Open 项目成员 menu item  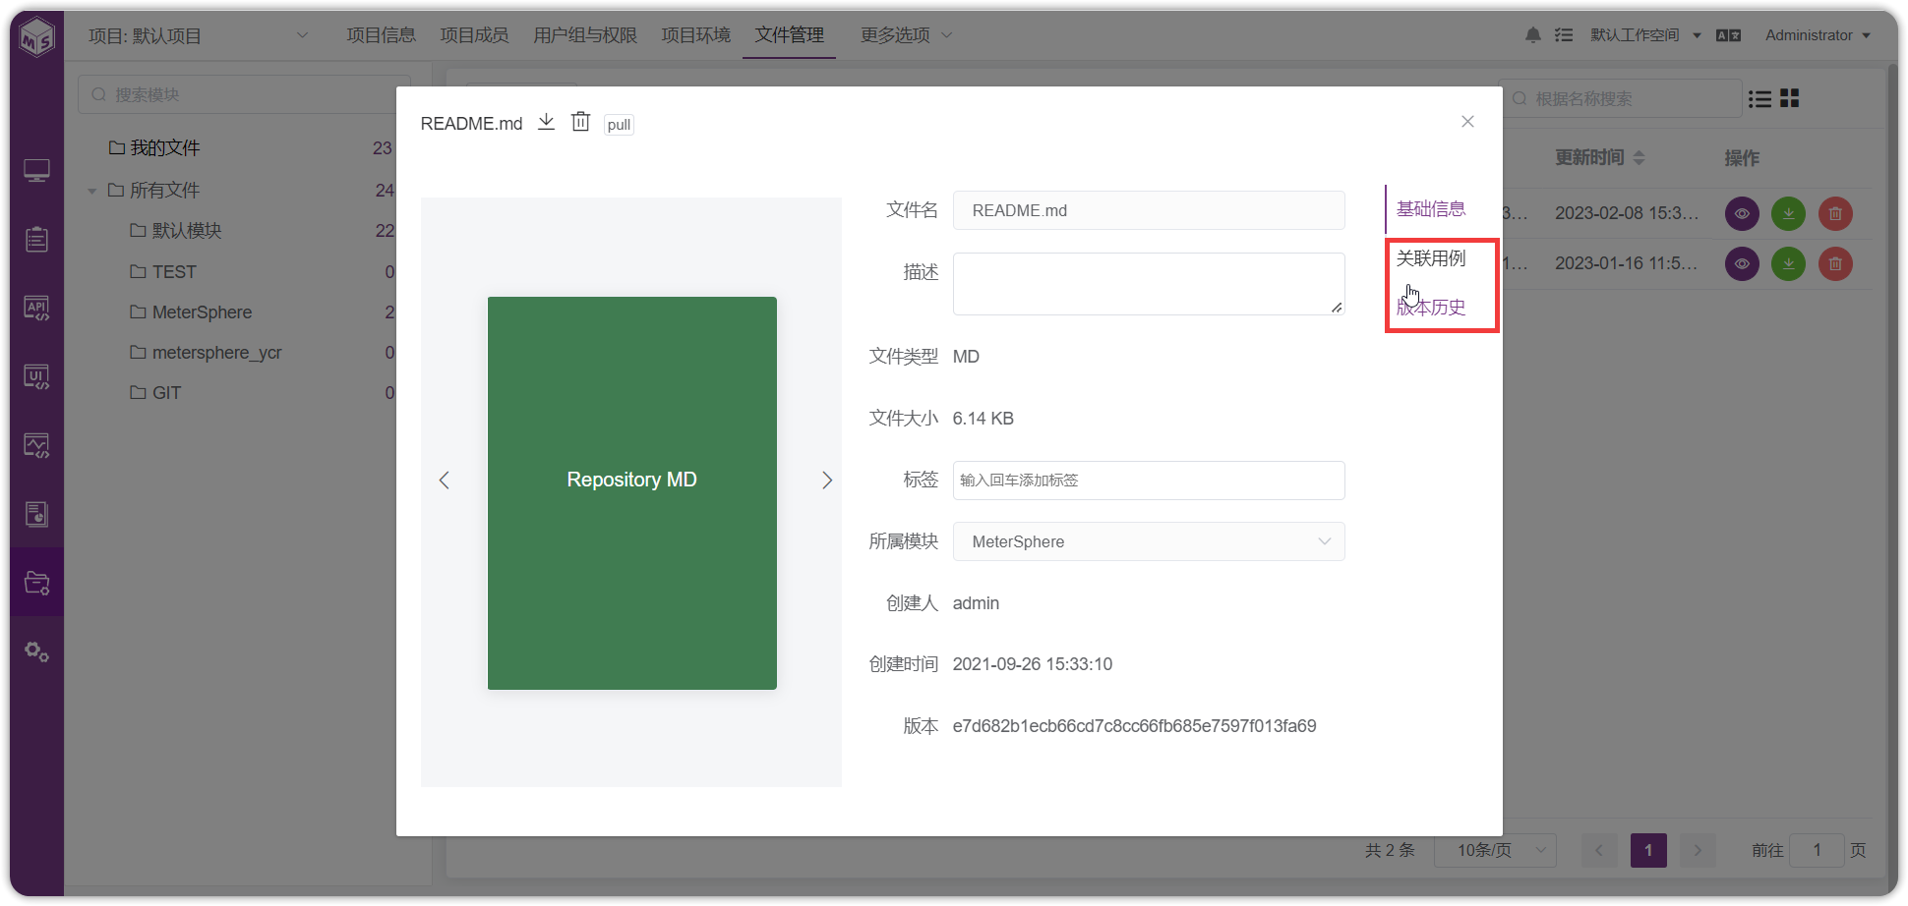click(x=474, y=35)
